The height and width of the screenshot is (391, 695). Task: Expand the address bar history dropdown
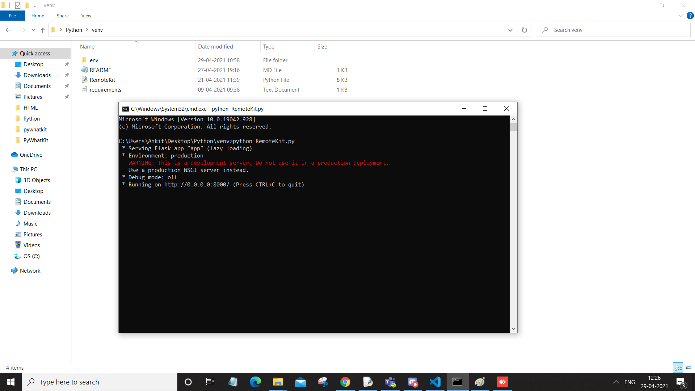pyautogui.click(x=510, y=30)
